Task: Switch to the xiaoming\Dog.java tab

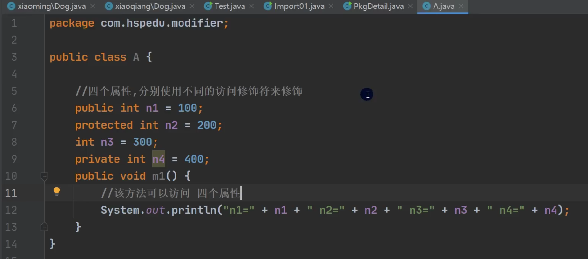Action: tap(52, 6)
